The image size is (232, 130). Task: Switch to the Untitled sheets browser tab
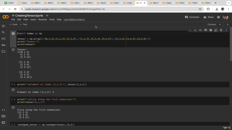click(9, 3)
